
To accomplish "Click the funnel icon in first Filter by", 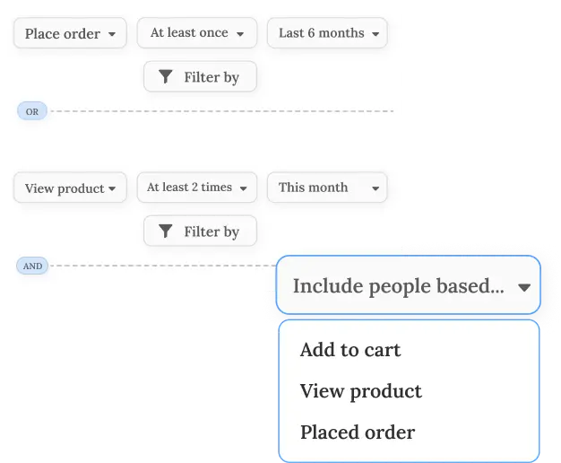I will [x=166, y=76].
